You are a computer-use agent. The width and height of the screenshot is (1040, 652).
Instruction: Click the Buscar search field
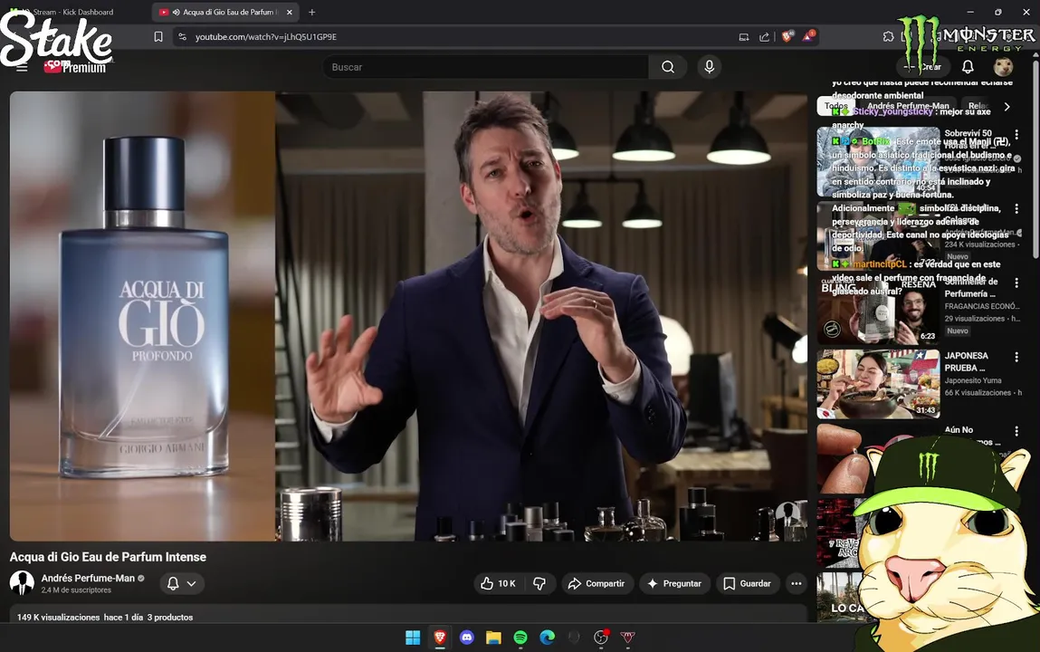pyautogui.click(x=485, y=67)
